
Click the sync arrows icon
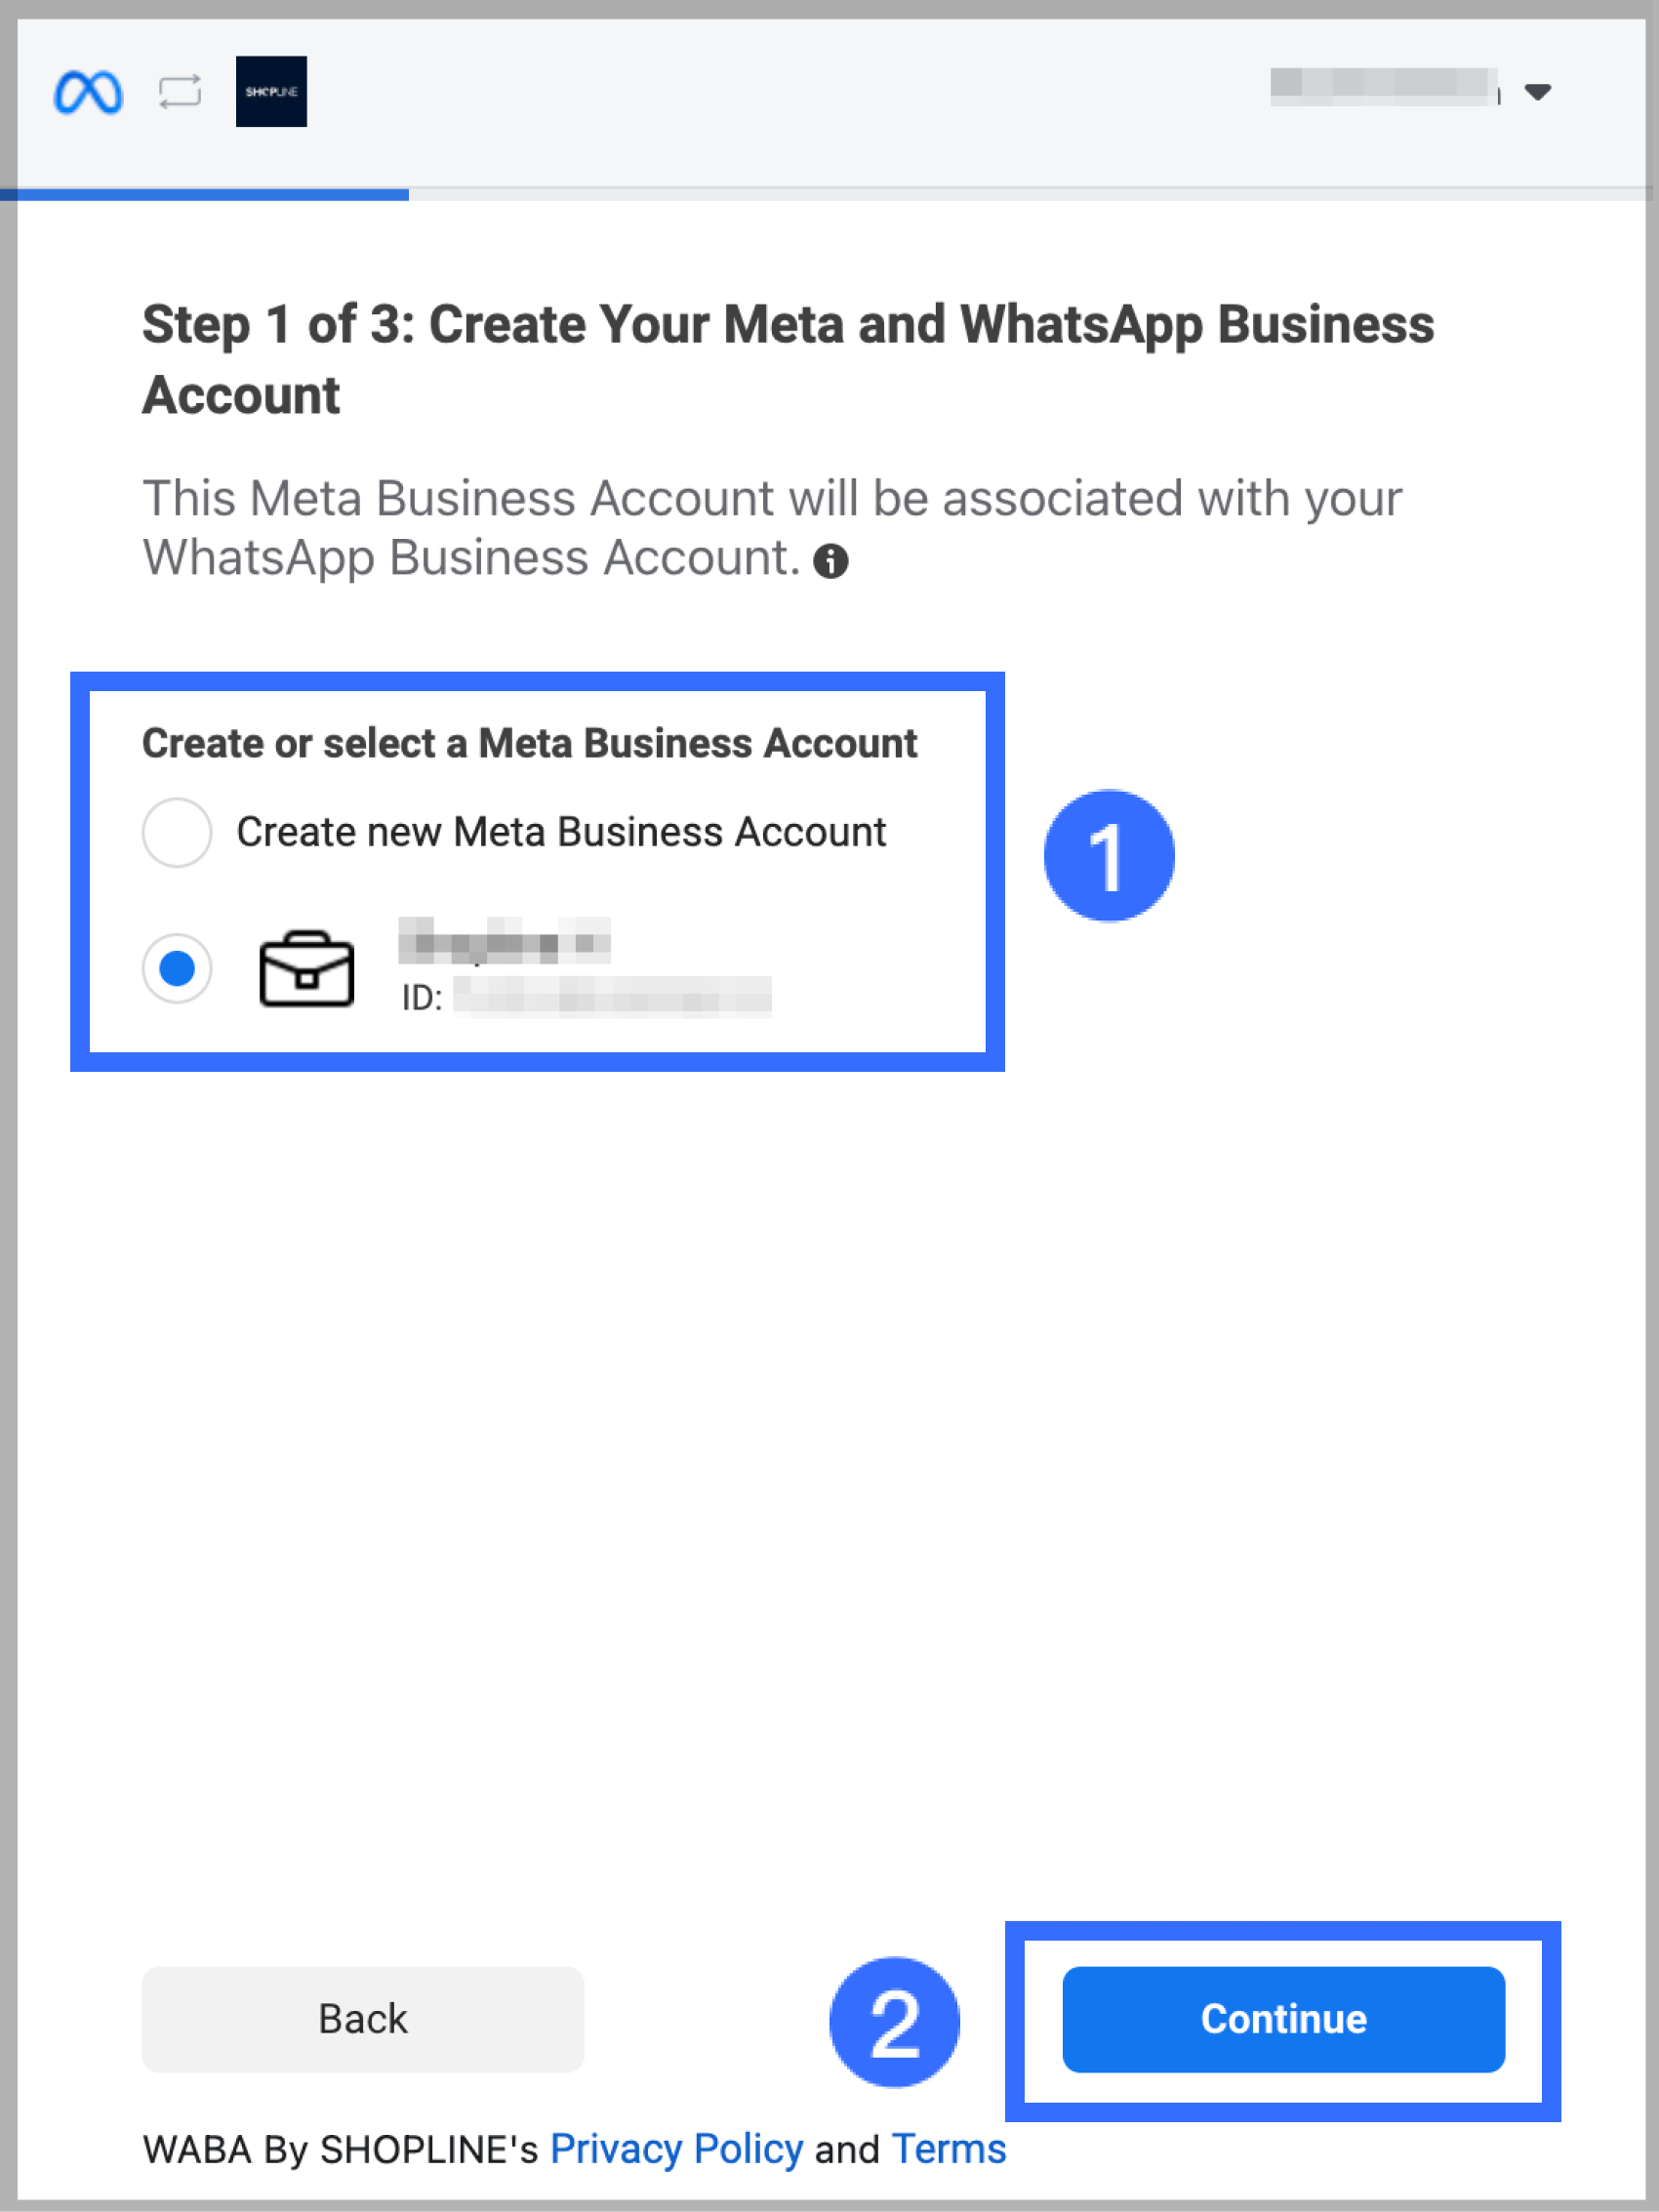pyautogui.click(x=180, y=92)
